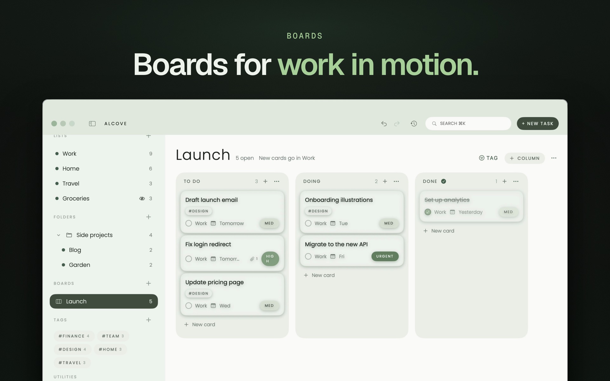This screenshot has height=381, width=610.
Task: Open the Blog list in Side projects
Action: (x=104, y=250)
